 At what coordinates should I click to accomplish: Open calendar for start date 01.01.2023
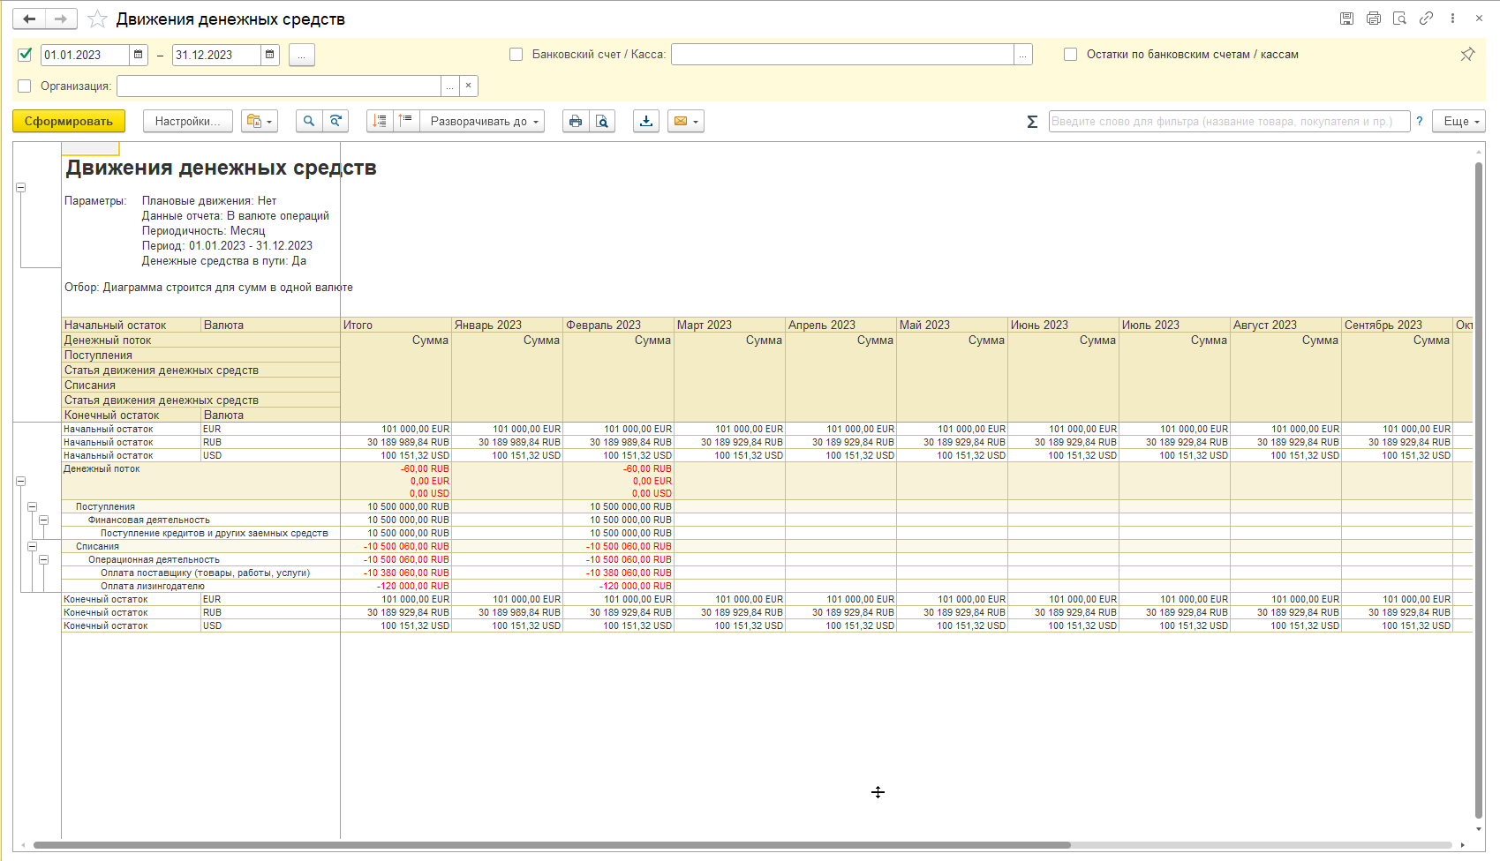click(x=139, y=55)
